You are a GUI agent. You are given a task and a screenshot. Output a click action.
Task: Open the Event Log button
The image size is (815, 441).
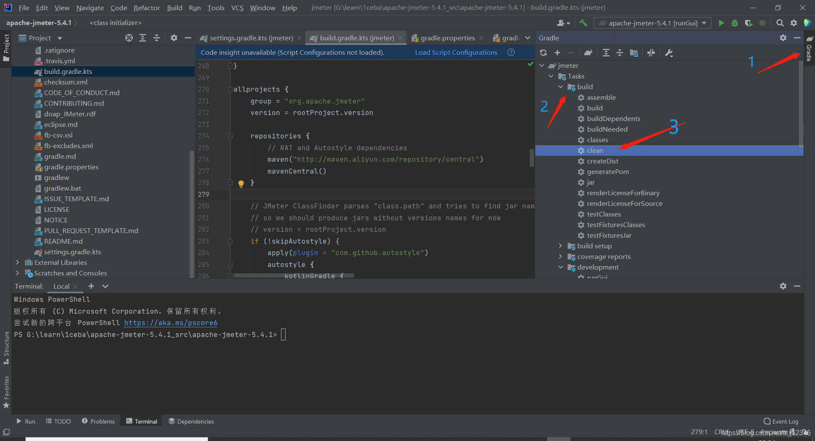[781, 421]
